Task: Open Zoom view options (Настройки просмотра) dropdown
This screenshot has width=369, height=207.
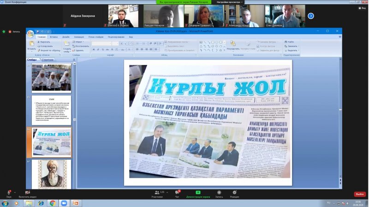Action: 229,2
